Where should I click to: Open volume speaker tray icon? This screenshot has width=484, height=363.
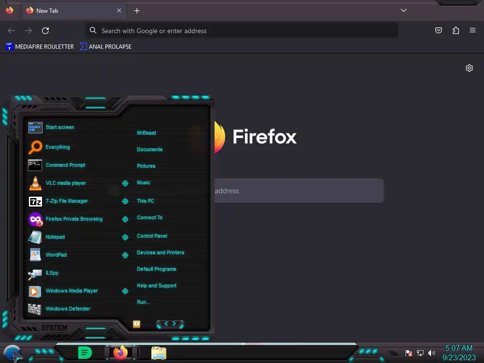coord(431,353)
